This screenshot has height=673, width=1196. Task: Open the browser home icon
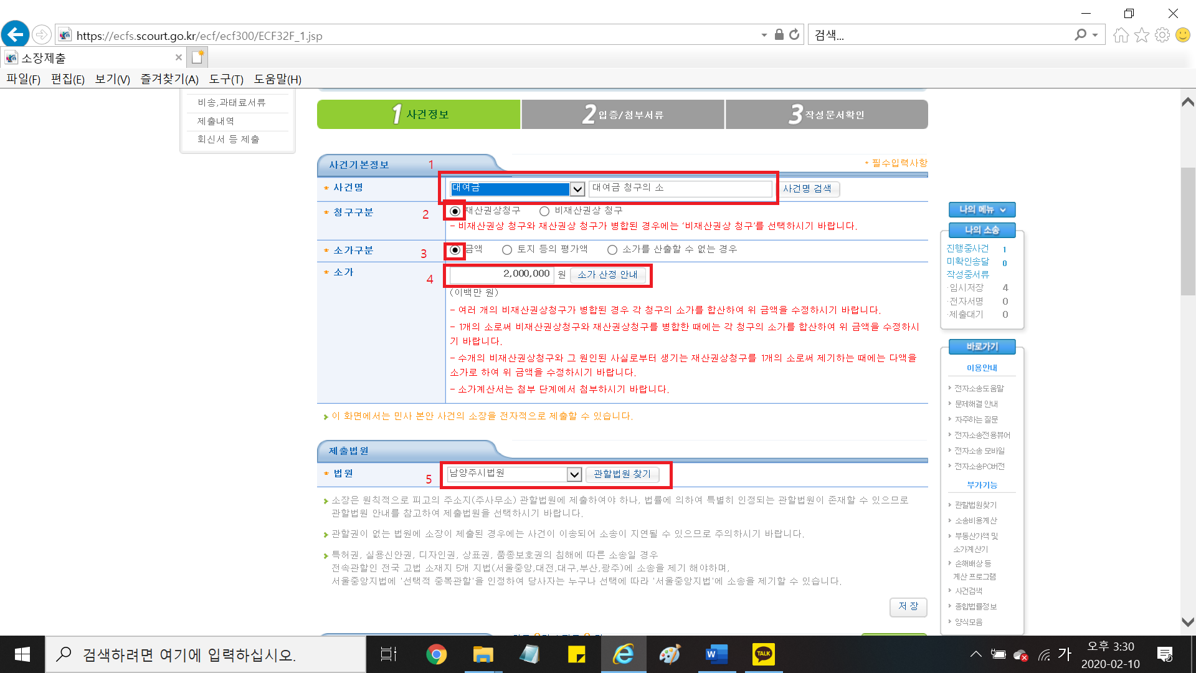pos(1121,35)
